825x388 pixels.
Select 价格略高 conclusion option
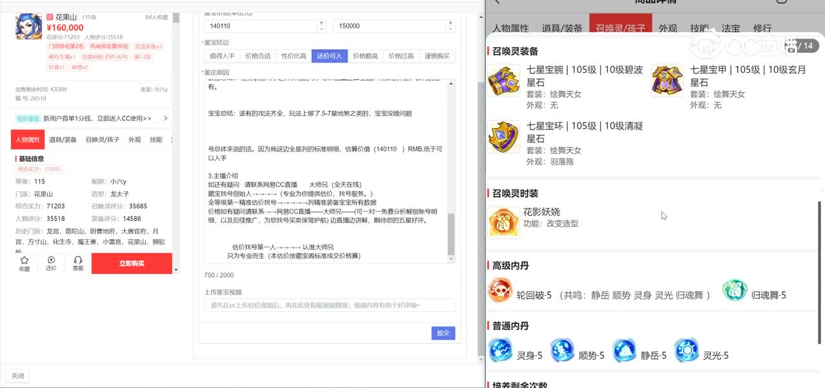pyautogui.click(x=365, y=56)
